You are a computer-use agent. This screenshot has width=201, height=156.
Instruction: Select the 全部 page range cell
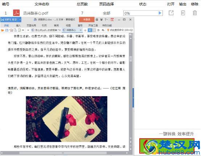tap(107, 13)
